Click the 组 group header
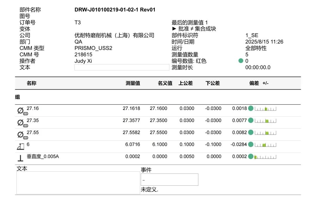Viewport: 316px width, 200px height. 18,97
